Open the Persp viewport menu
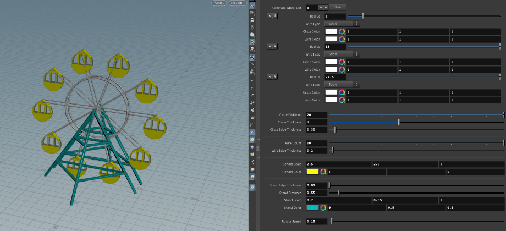This screenshot has width=506, height=231. click(x=219, y=3)
